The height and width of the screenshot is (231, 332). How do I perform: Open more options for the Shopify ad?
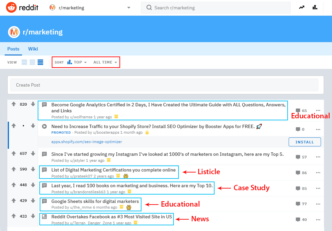[318, 129]
